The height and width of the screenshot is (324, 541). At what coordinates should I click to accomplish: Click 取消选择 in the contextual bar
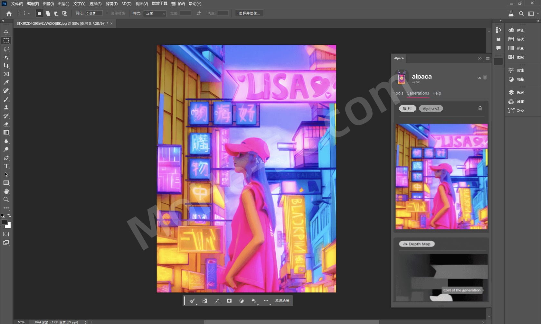coord(282,301)
